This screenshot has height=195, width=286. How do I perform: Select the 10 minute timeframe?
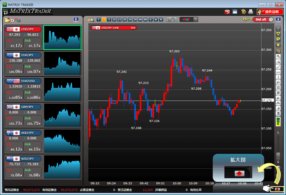114,20
